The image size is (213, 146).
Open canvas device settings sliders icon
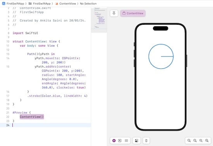[x=137, y=141]
